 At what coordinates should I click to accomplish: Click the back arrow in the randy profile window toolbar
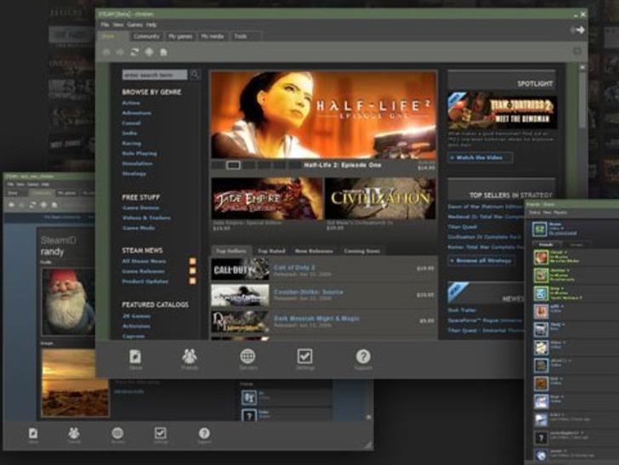tap(11, 205)
